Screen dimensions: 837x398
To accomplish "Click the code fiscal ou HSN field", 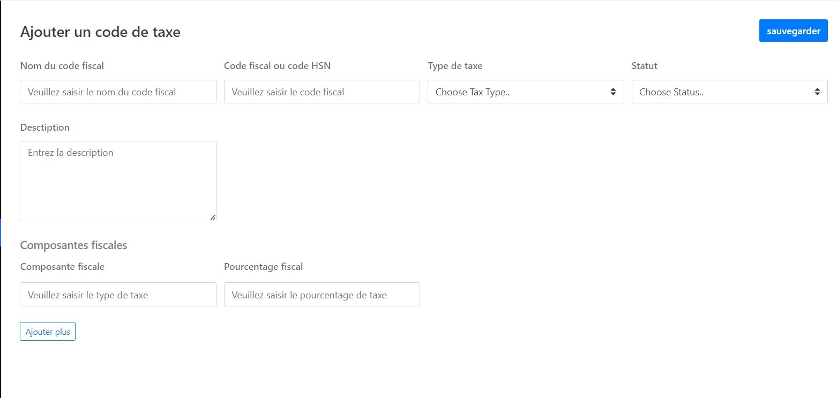I will point(322,92).
